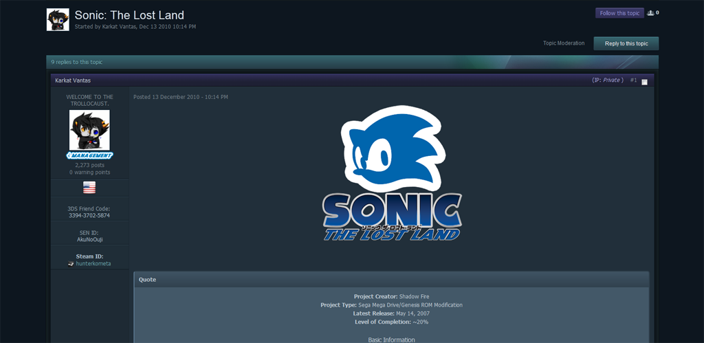Open hunterkometa Steam profile link
Image resolution: width=704 pixels, height=343 pixels.
(93, 263)
